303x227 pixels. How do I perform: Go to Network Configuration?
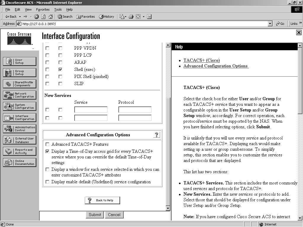(20, 95)
